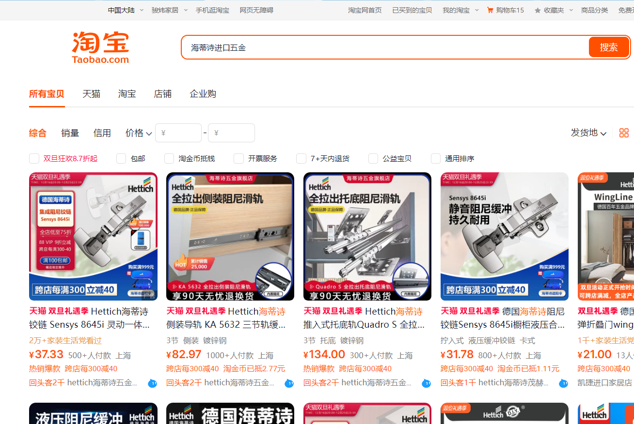Screen dimensions: 634x424
Task: Open the WingLine folding door product image
Action: [606, 236]
